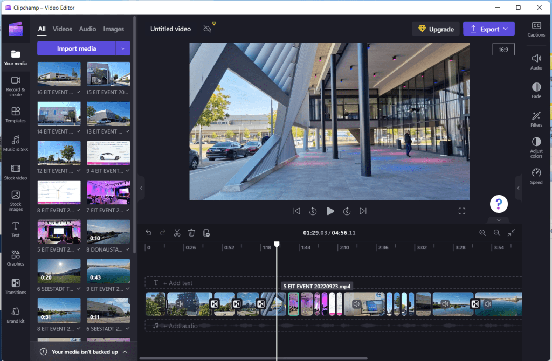Image resolution: width=552 pixels, height=361 pixels.
Task: Open the Captions panel
Action: click(x=536, y=29)
